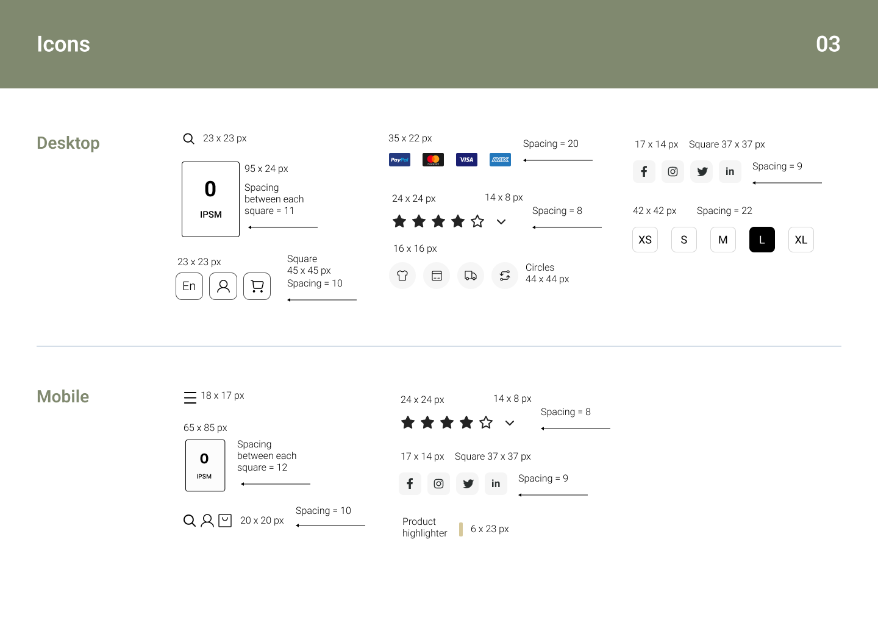Click the empty fifth star in the Desktop rating
Viewport: 878px width, 634px height.
pos(477,222)
